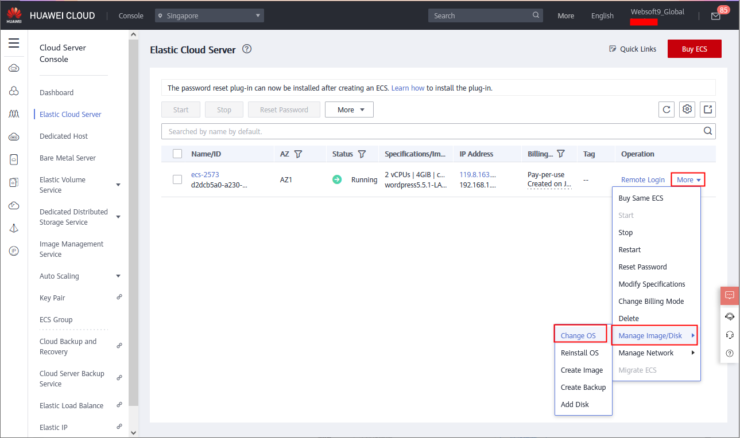
Task: Select Reset Password in dropdown menu
Action: (642, 267)
